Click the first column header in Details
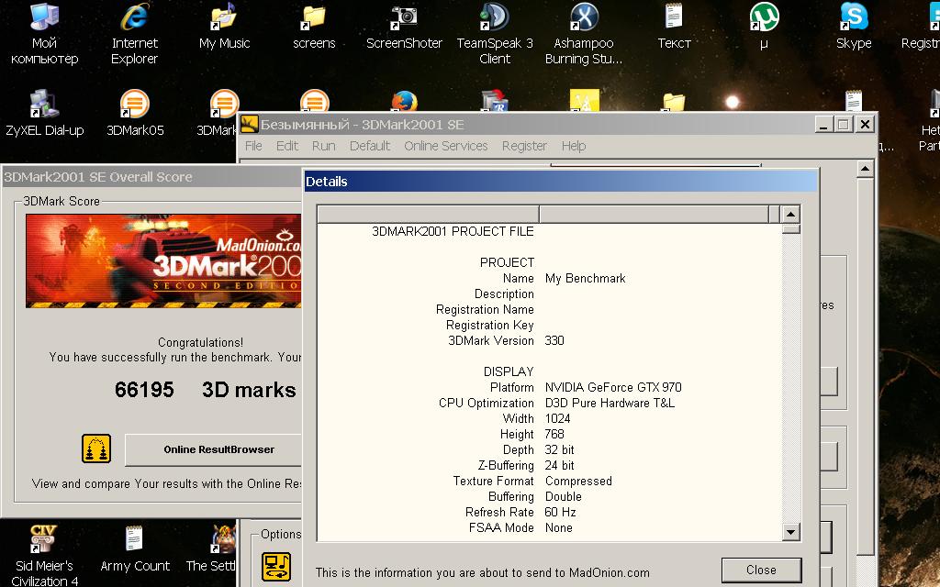940x587 pixels. point(428,215)
